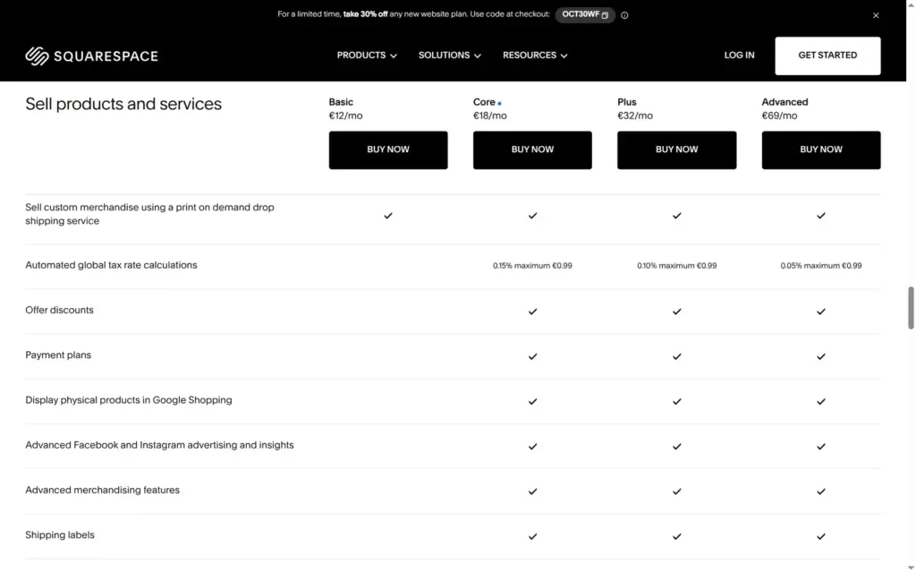
Task: Buy the Plus plan now
Action: (676, 150)
